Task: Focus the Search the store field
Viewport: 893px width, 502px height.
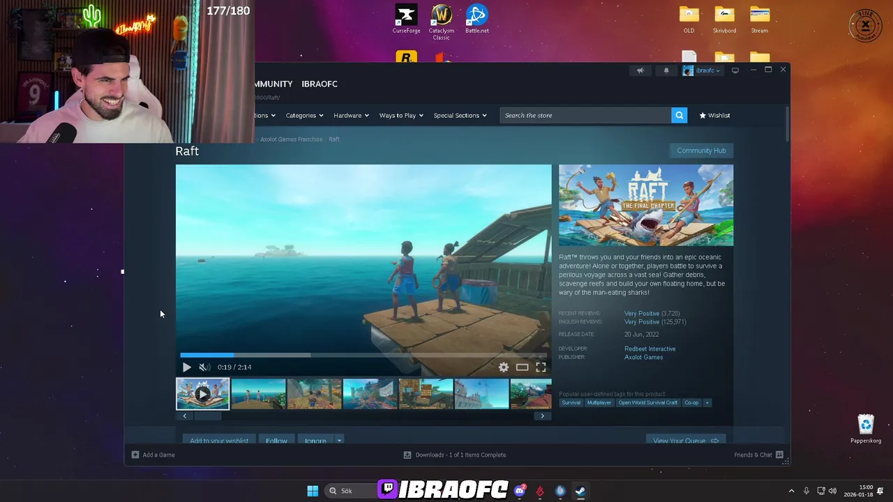Action: tap(585, 116)
